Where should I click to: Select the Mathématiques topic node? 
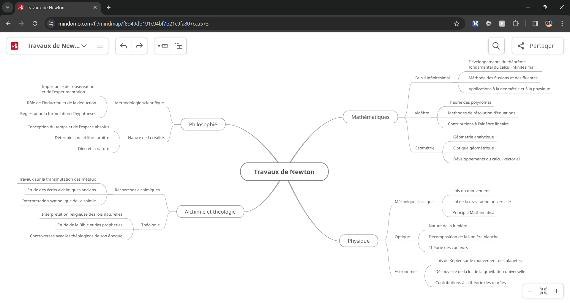pos(370,117)
